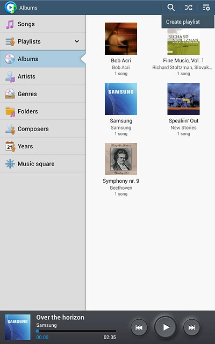Tap the music player app logo
This screenshot has height=344, width=215.
tap(10, 8)
